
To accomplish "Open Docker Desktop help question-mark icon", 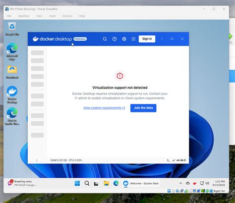I will [x=115, y=39].
